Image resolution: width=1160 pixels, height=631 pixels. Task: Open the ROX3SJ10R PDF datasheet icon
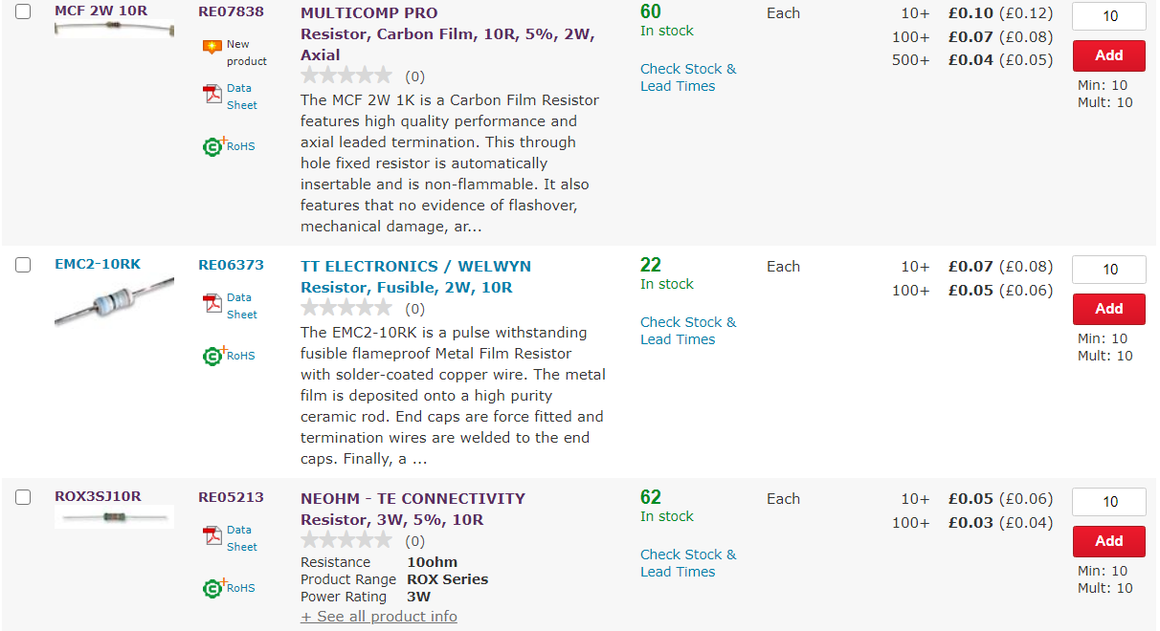click(212, 535)
